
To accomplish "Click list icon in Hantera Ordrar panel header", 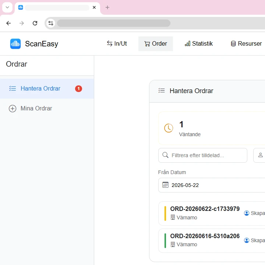I will pos(162,91).
